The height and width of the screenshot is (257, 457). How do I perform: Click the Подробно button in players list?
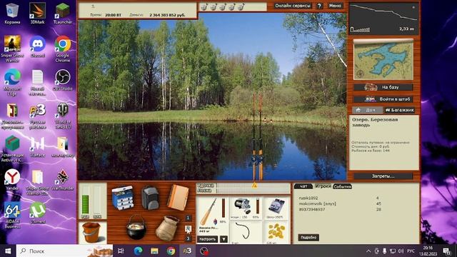coord(308,238)
